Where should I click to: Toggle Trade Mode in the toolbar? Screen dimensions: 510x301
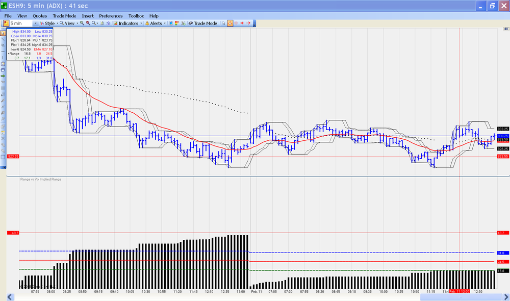[202, 23]
